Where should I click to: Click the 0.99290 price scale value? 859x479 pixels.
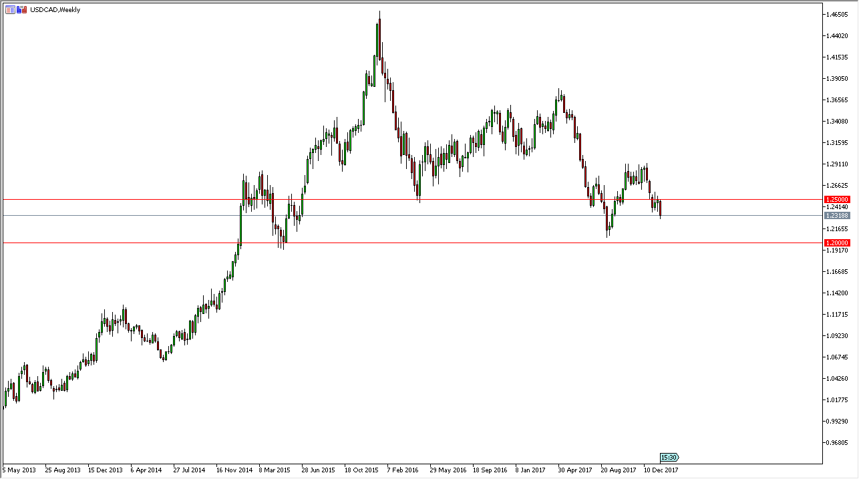pyautogui.click(x=838, y=421)
